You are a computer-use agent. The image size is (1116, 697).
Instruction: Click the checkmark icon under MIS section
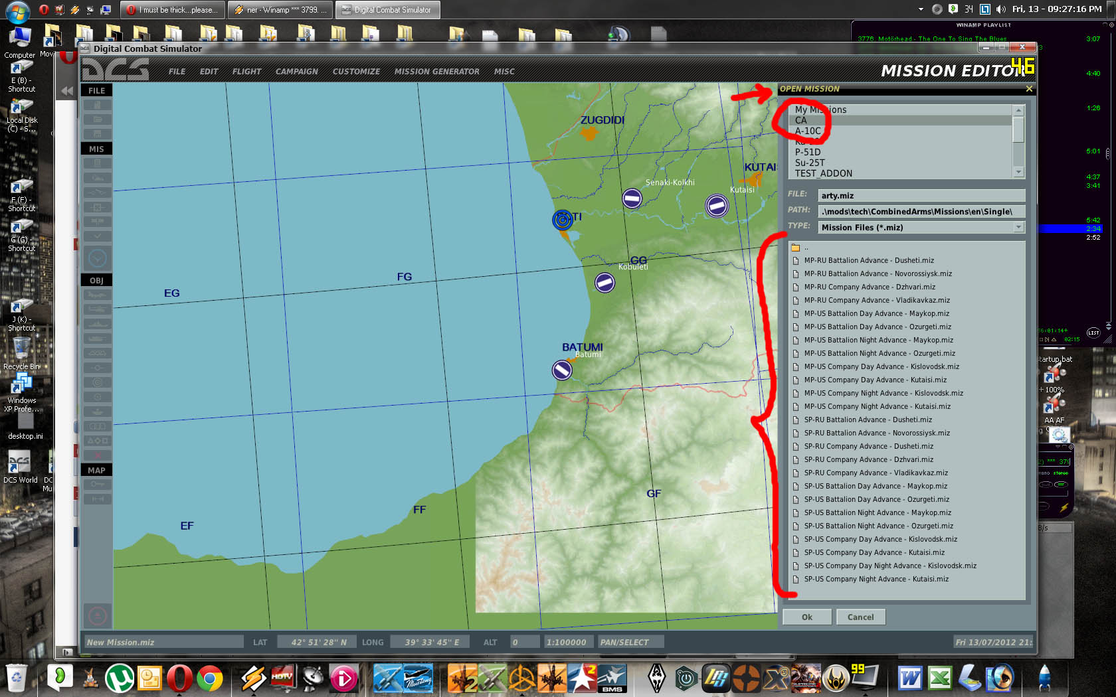[x=97, y=236]
